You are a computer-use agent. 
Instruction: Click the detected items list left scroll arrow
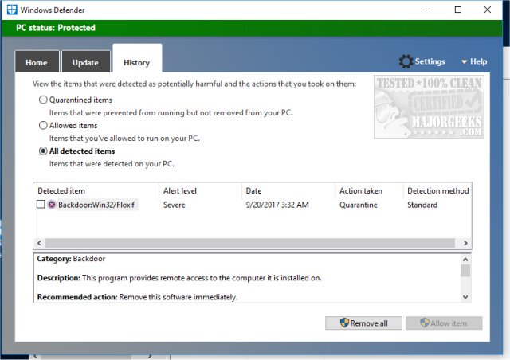click(x=39, y=243)
